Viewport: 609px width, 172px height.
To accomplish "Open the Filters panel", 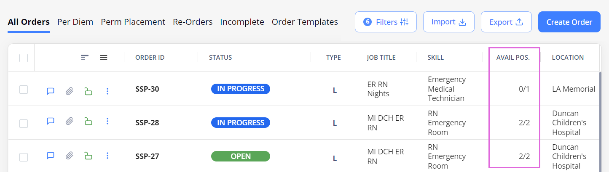I will 386,22.
